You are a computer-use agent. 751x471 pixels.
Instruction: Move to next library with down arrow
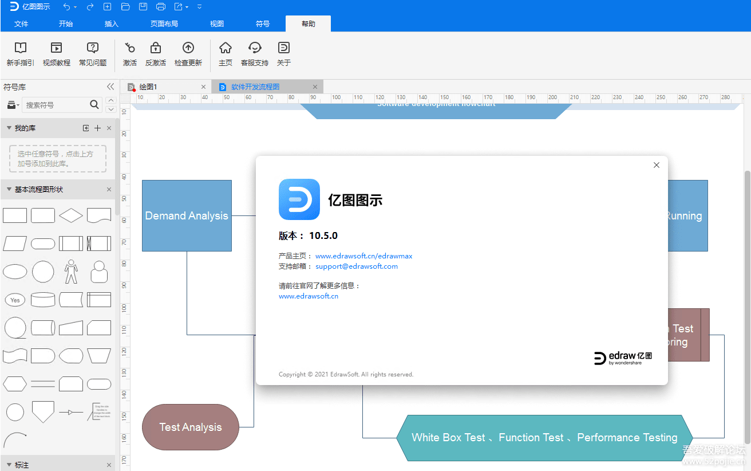(111, 109)
